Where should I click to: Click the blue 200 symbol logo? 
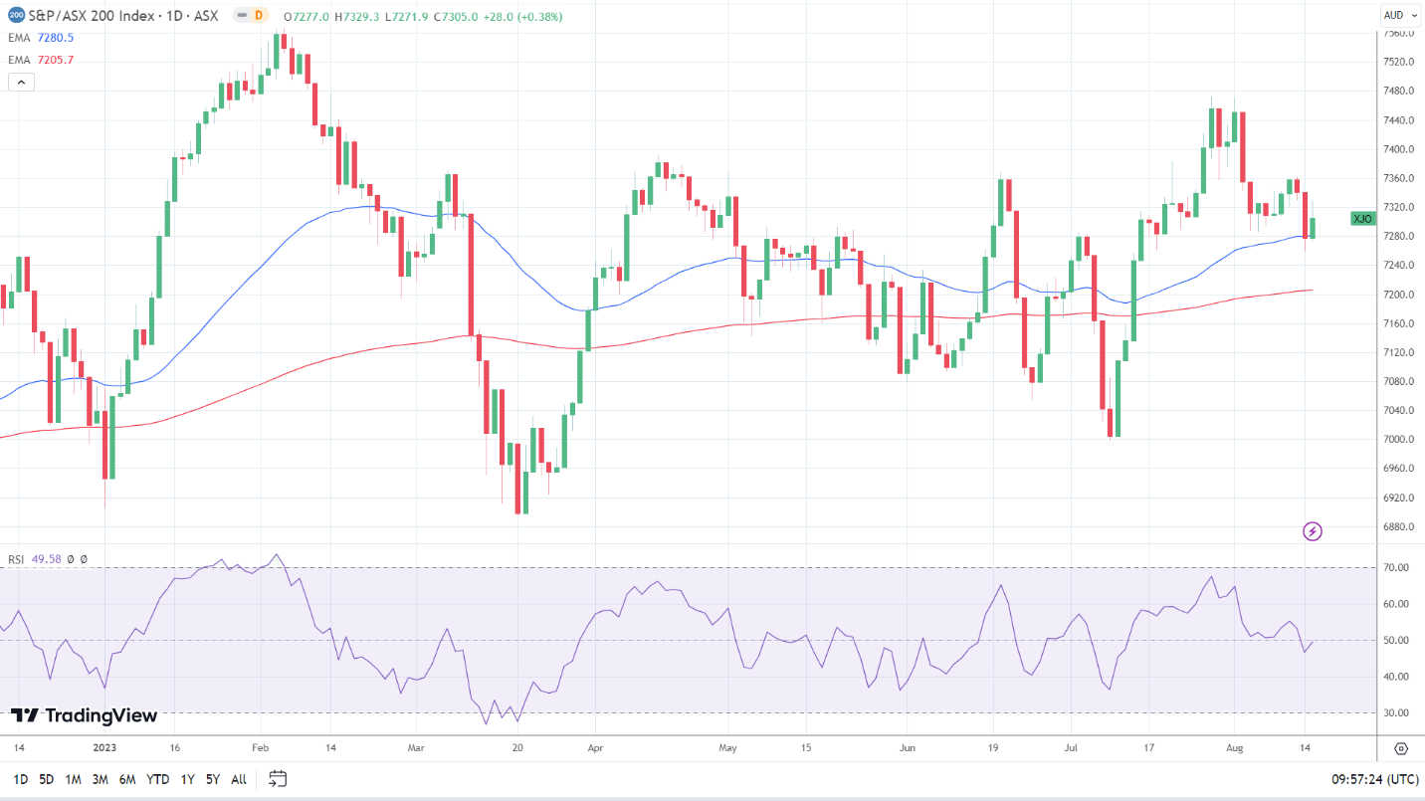16,15
